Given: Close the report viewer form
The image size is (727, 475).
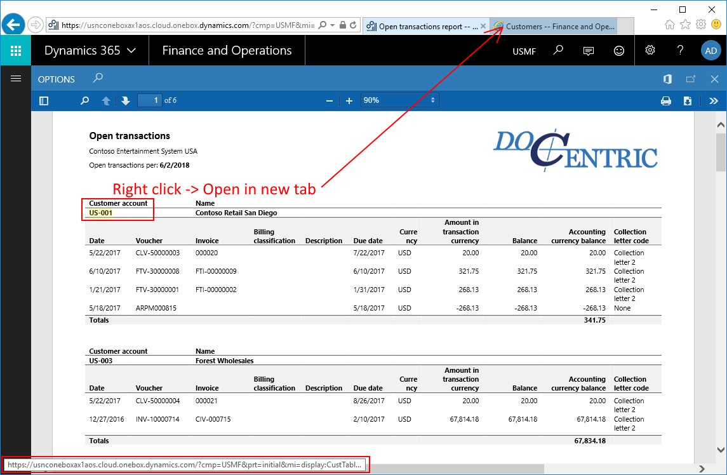Looking at the screenshot, I should pos(714,79).
